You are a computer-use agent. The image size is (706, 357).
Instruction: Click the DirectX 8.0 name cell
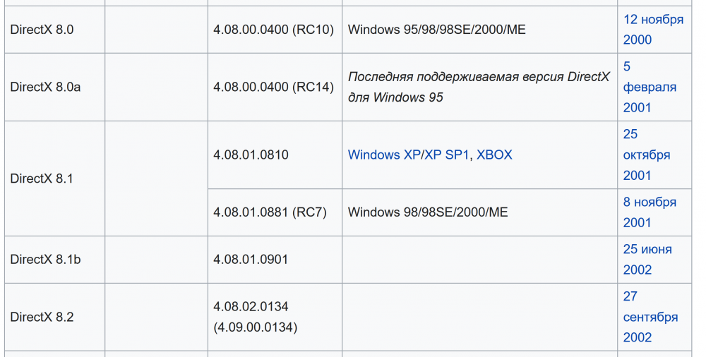coord(42,30)
